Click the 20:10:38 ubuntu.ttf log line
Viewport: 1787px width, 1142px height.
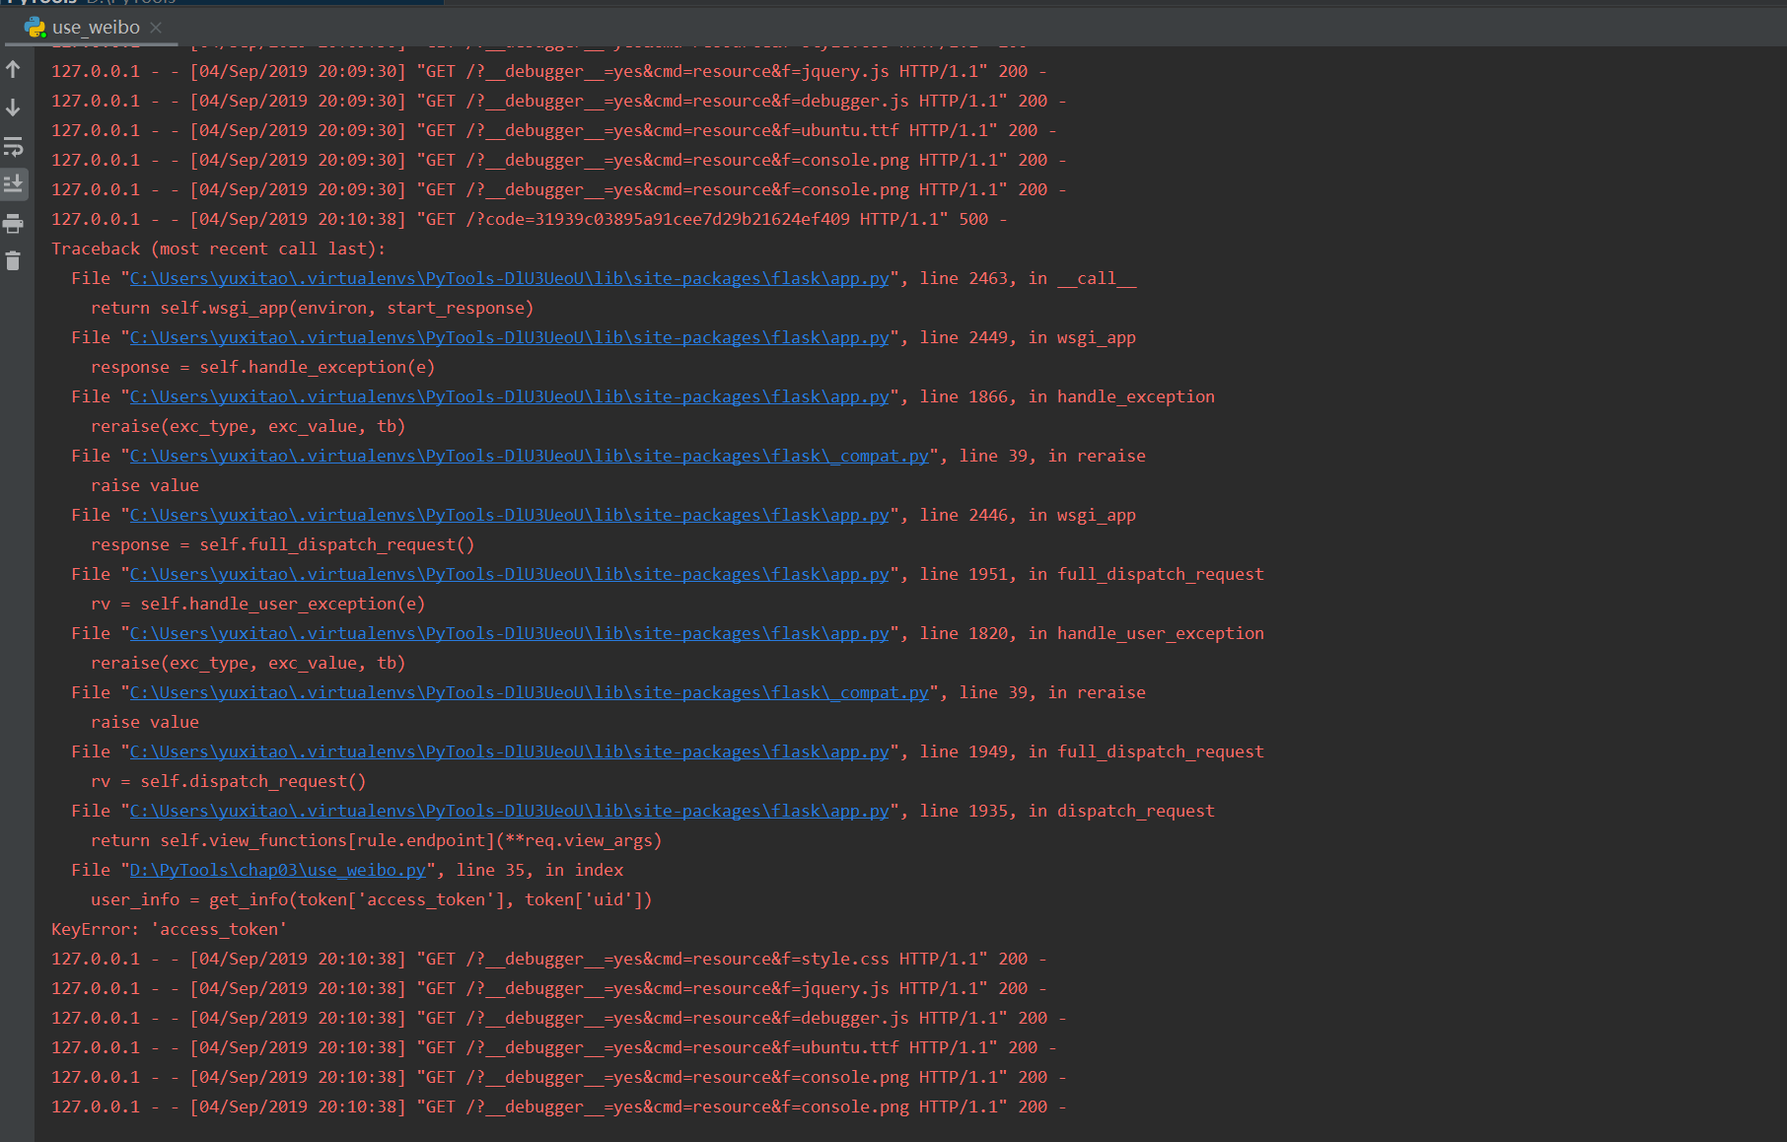tap(553, 1047)
